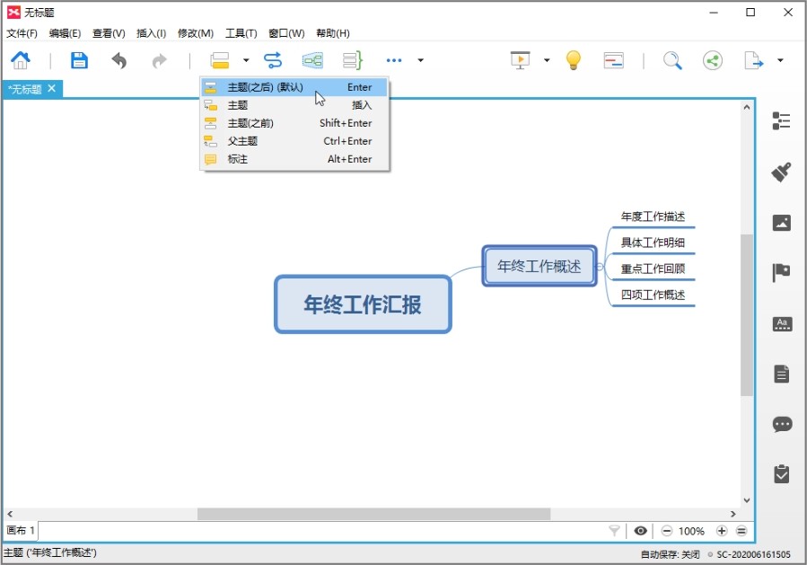Add a boundary around topic
Screen dimensions: 807x565
[312, 60]
